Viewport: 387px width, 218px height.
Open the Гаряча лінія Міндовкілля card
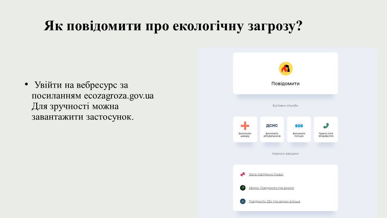pos(326,129)
